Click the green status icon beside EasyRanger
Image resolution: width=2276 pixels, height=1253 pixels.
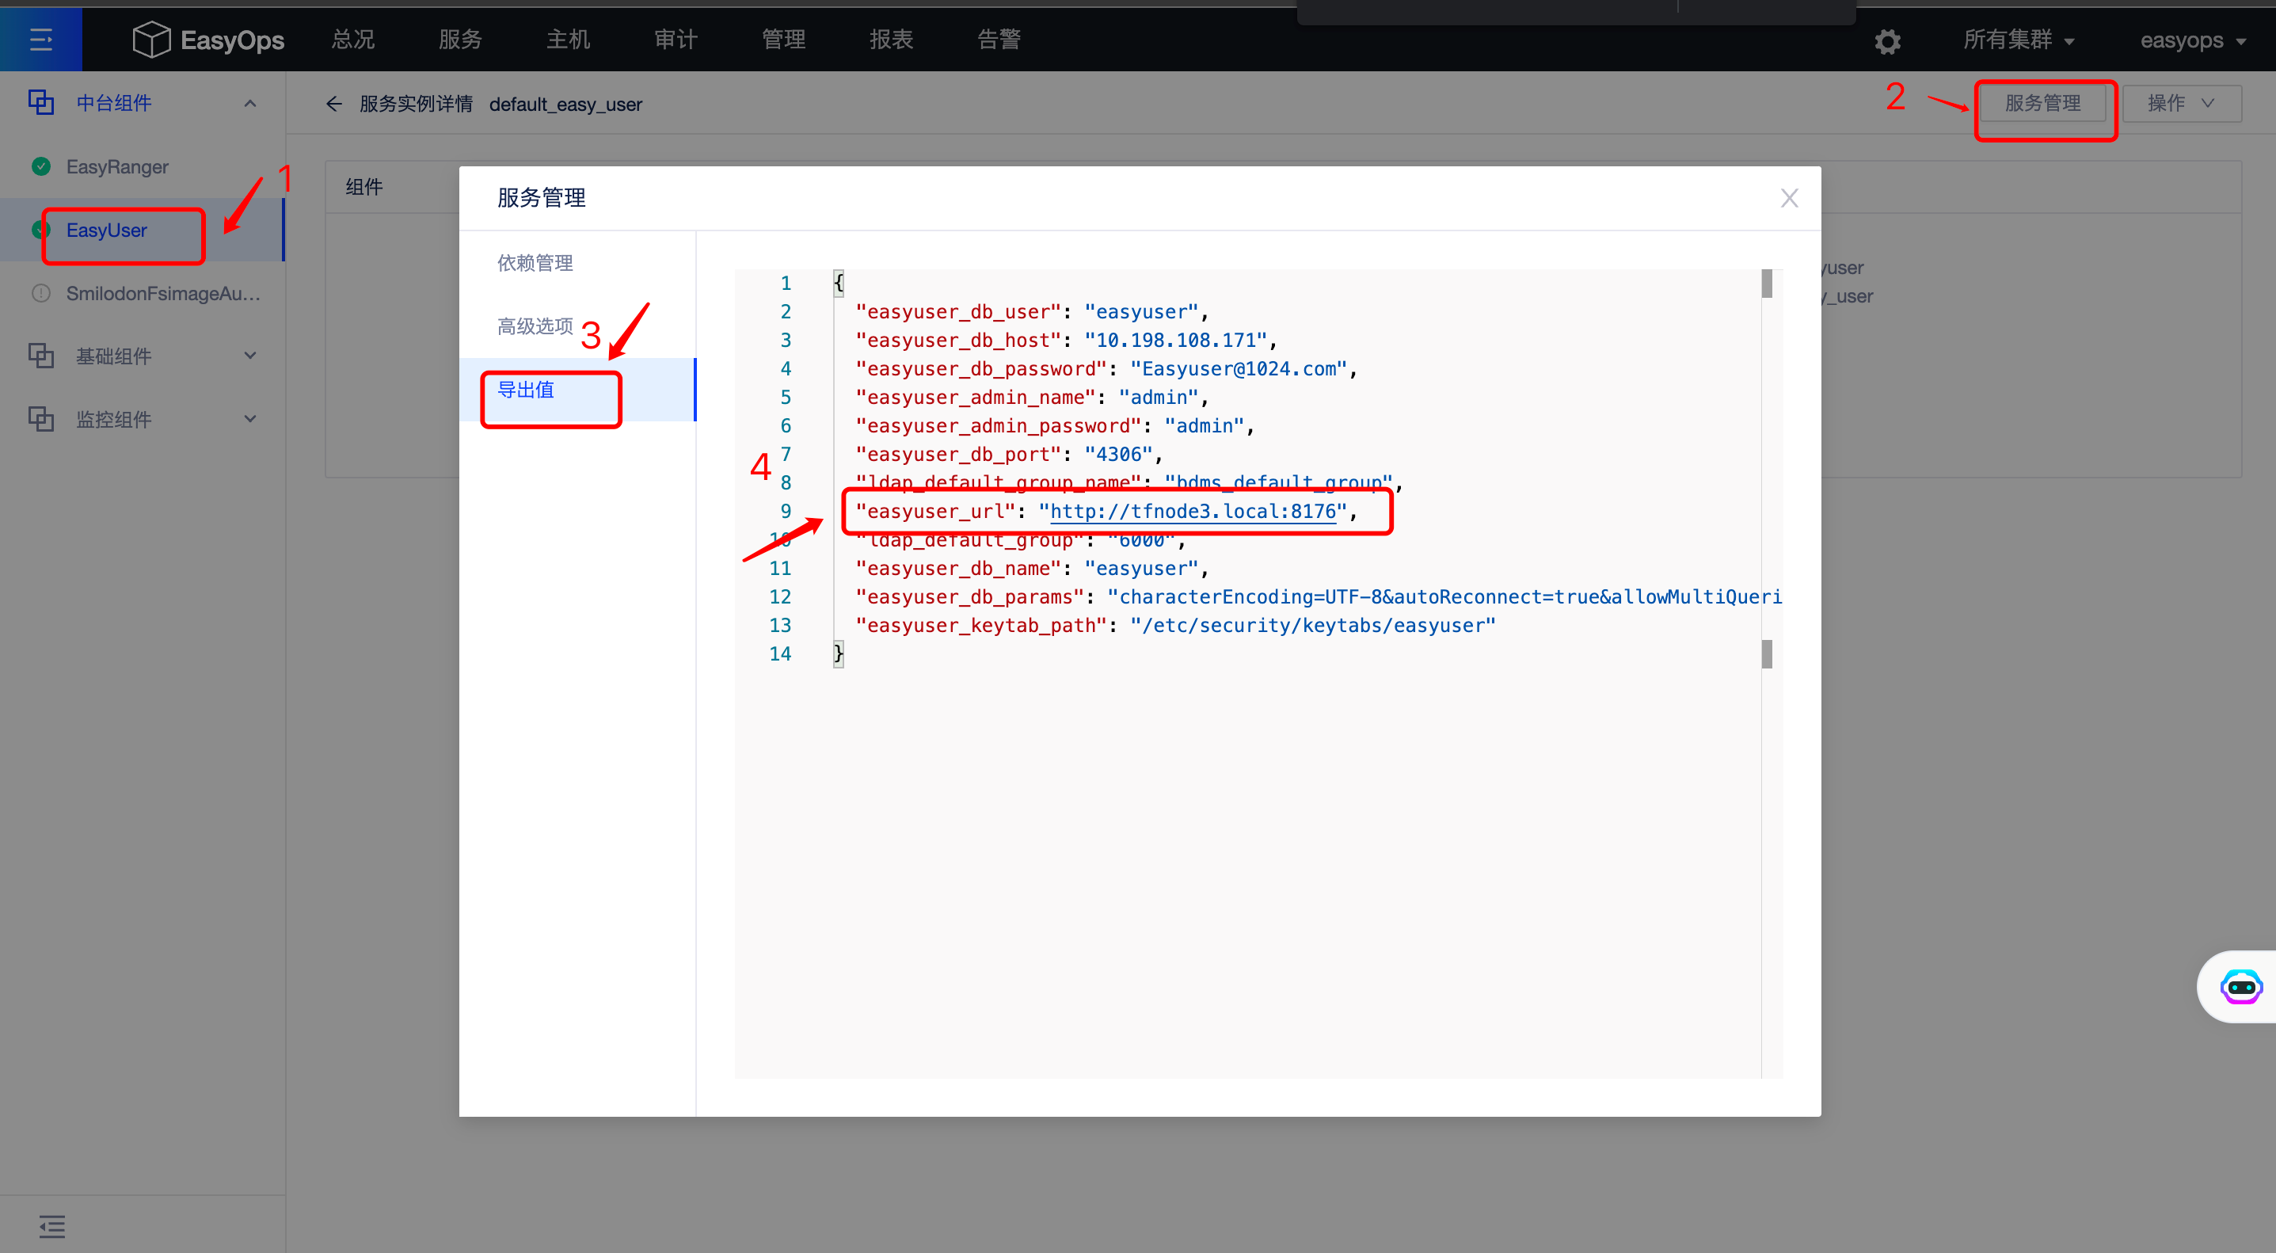[40, 166]
